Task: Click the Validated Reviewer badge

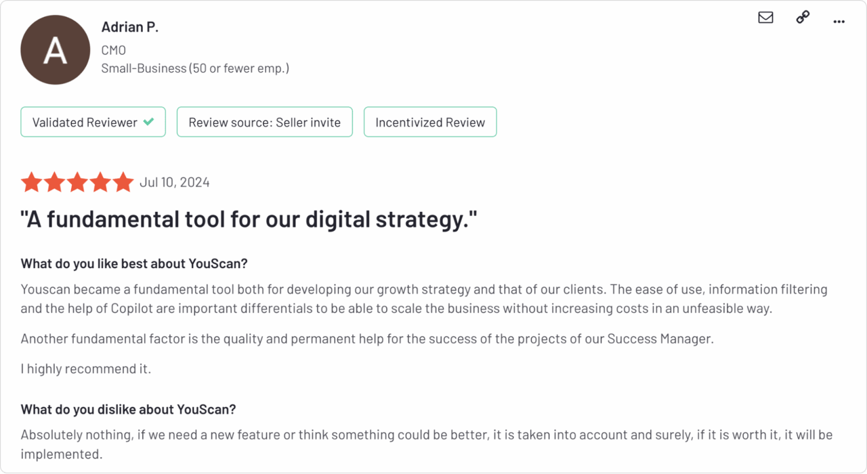Action: click(93, 122)
